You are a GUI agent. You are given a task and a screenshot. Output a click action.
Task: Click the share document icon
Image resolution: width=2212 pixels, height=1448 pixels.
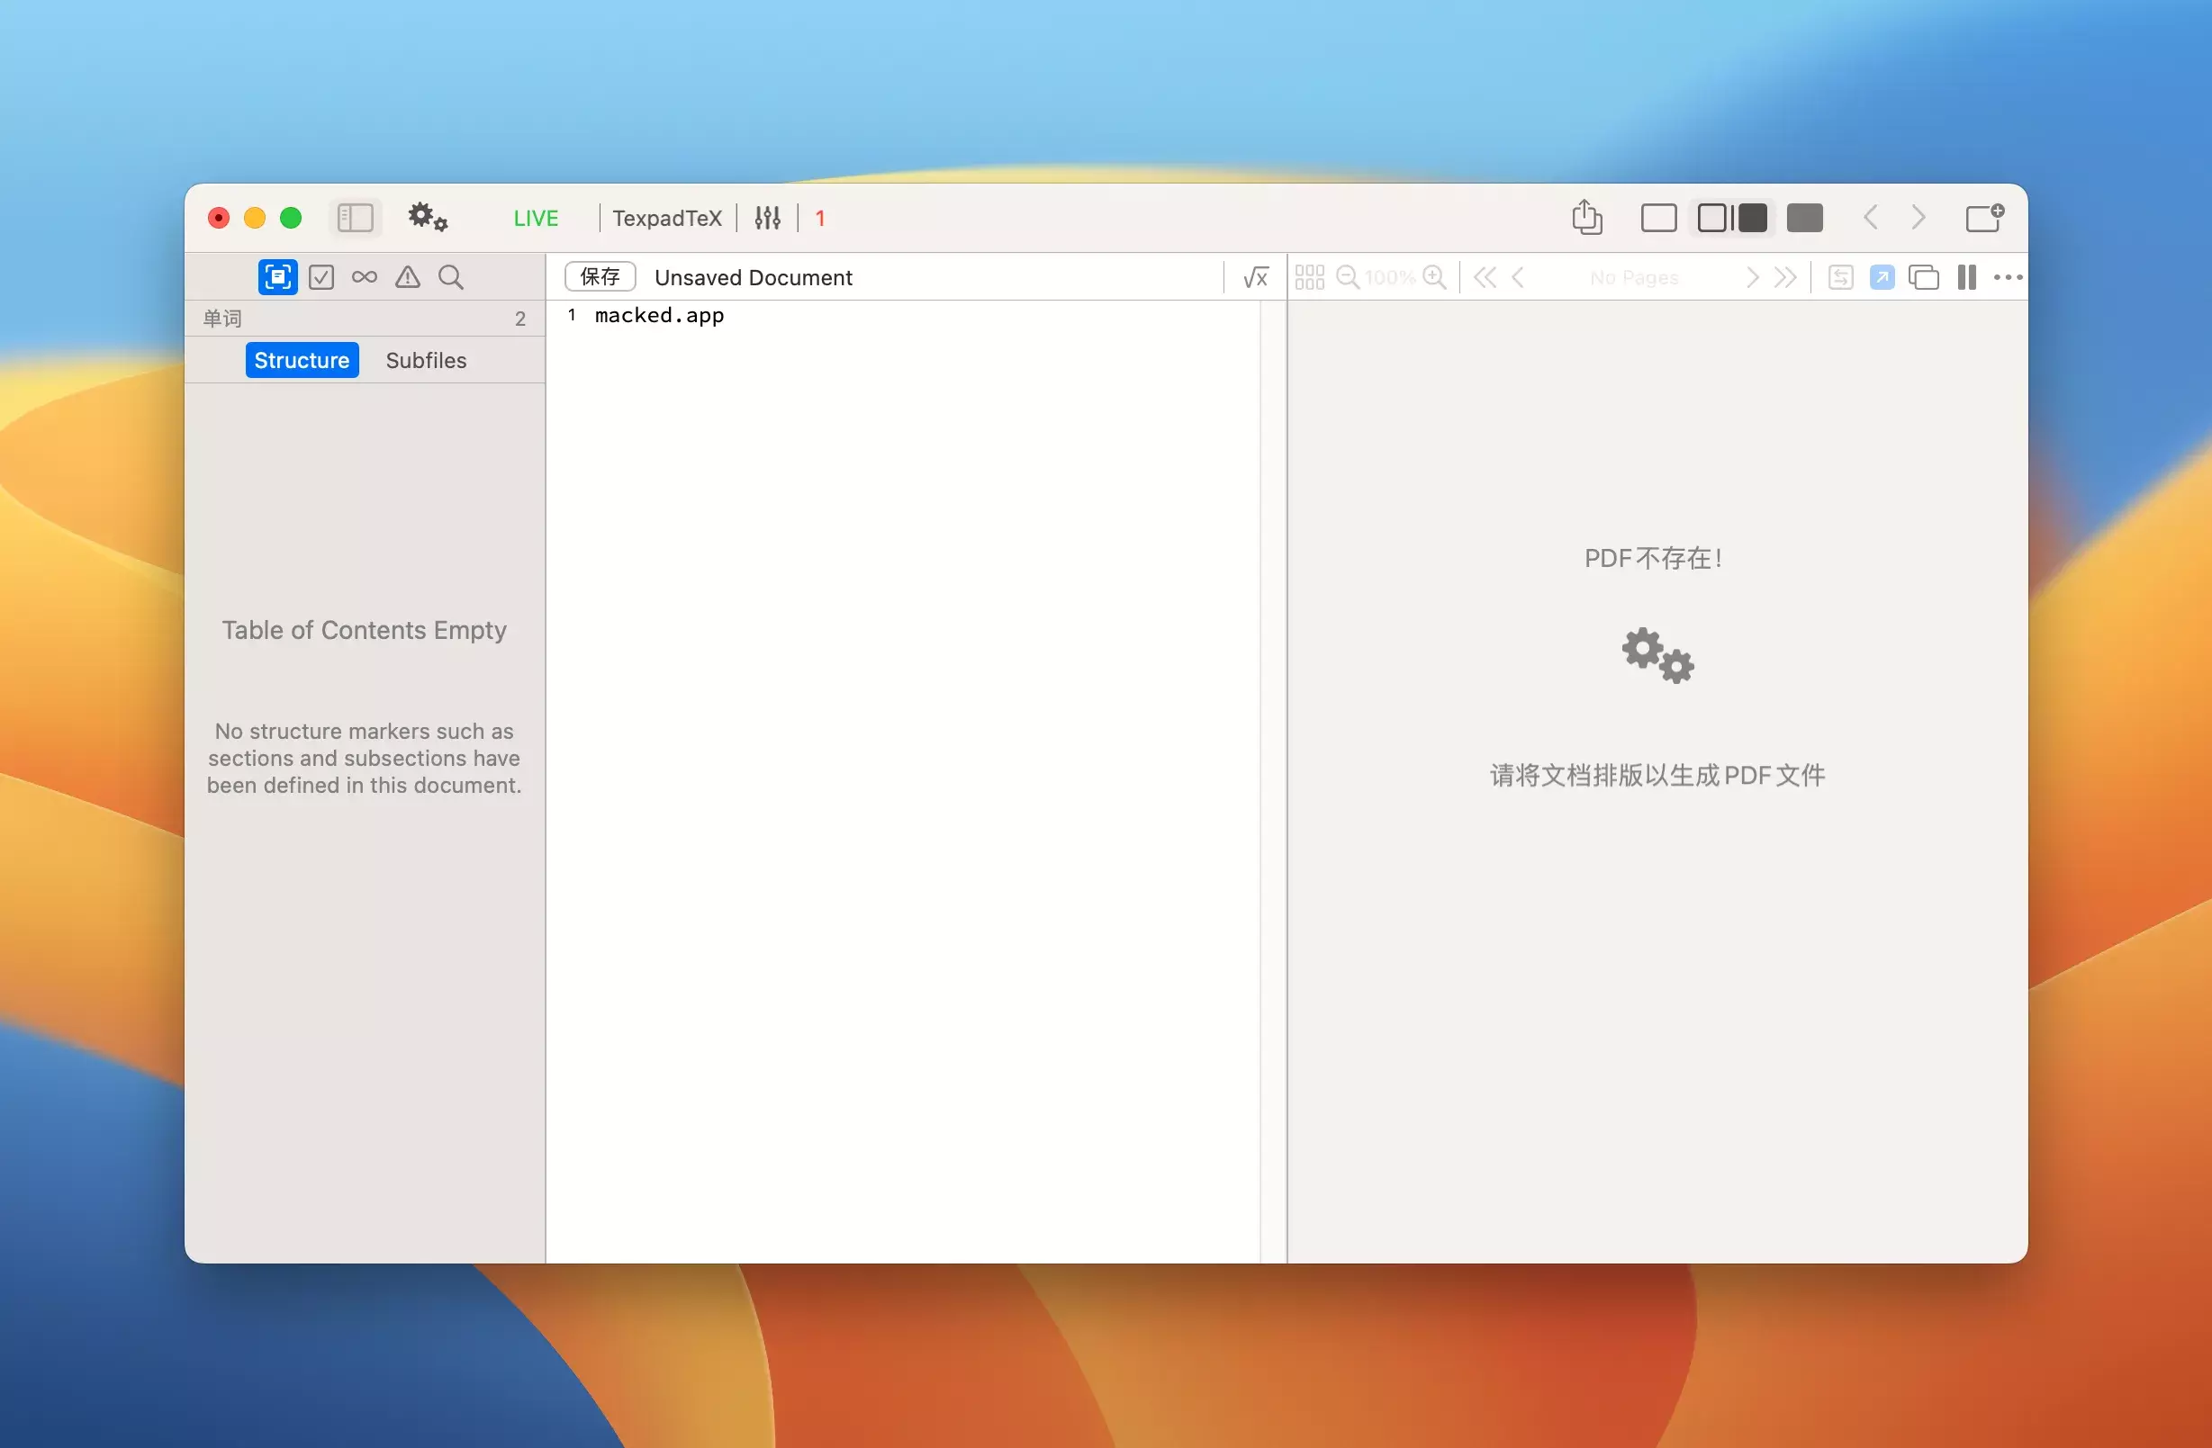point(1586,218)
